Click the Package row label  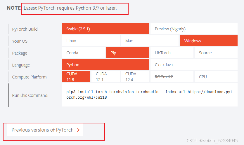tap(20, 53)
